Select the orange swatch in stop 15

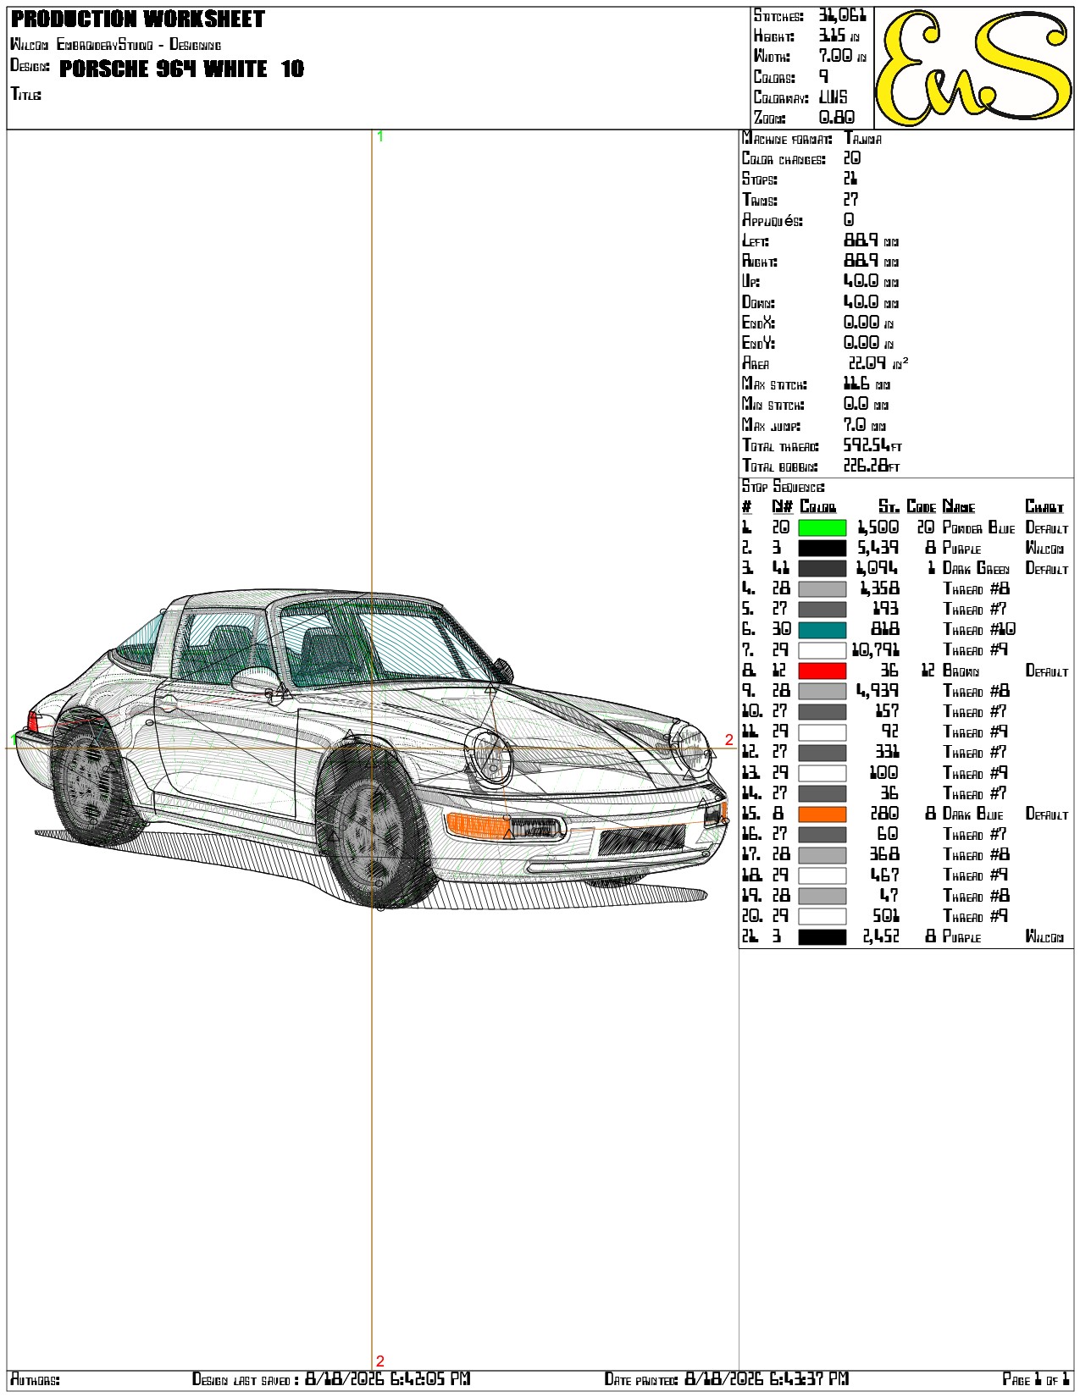pyautogui.click(x=822, y=814)
